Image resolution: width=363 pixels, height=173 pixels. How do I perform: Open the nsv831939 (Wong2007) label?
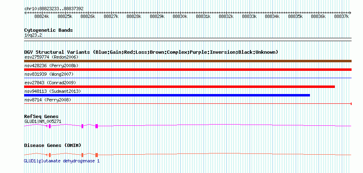pos(49,74)
